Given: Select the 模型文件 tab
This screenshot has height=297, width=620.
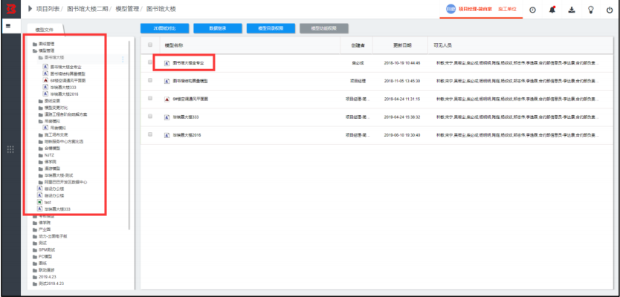Looking at the screenshot, I should tap(45, 29).
